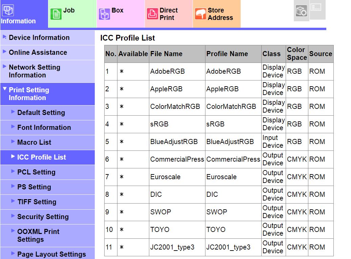351x259 pixels.
Task: Click the availability asterisk for row 1
Action: pyautogui.click(x=122, y=71)
